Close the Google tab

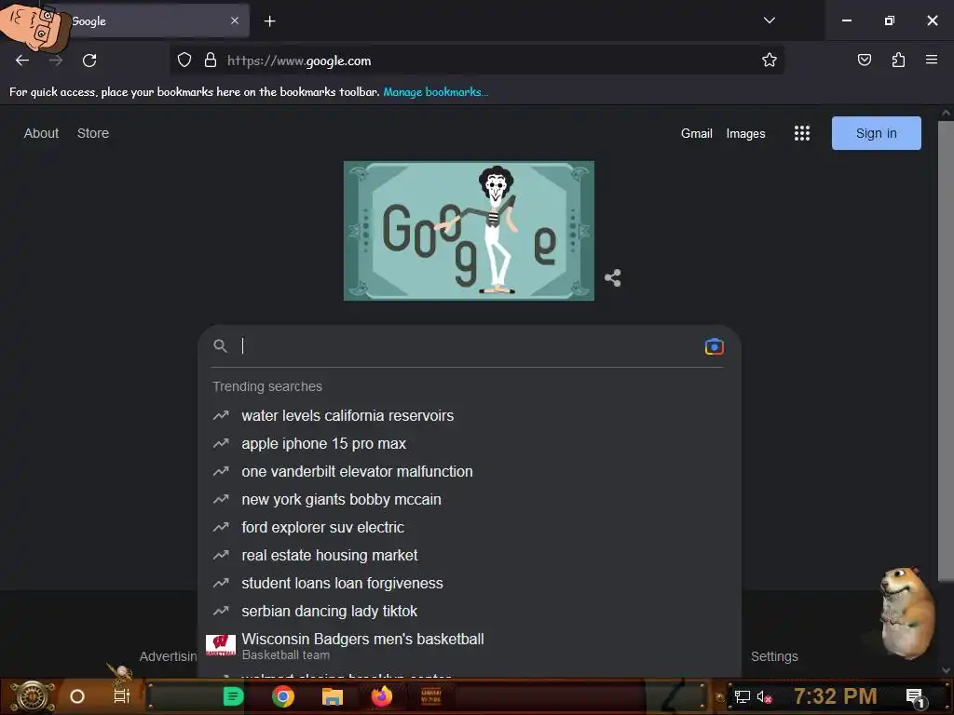(235, 20)
